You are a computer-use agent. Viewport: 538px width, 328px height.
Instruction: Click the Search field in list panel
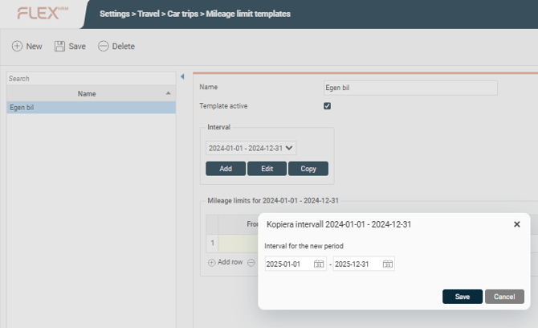point(90,79)
